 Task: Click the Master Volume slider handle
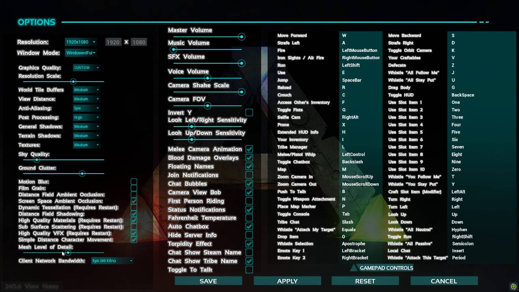coord(242,37)
